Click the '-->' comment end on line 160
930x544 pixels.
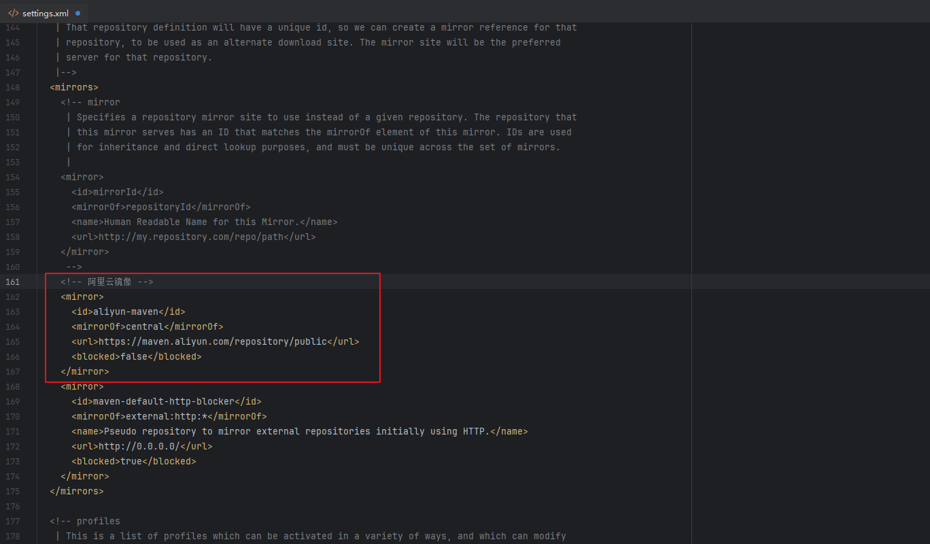[74, 267]
